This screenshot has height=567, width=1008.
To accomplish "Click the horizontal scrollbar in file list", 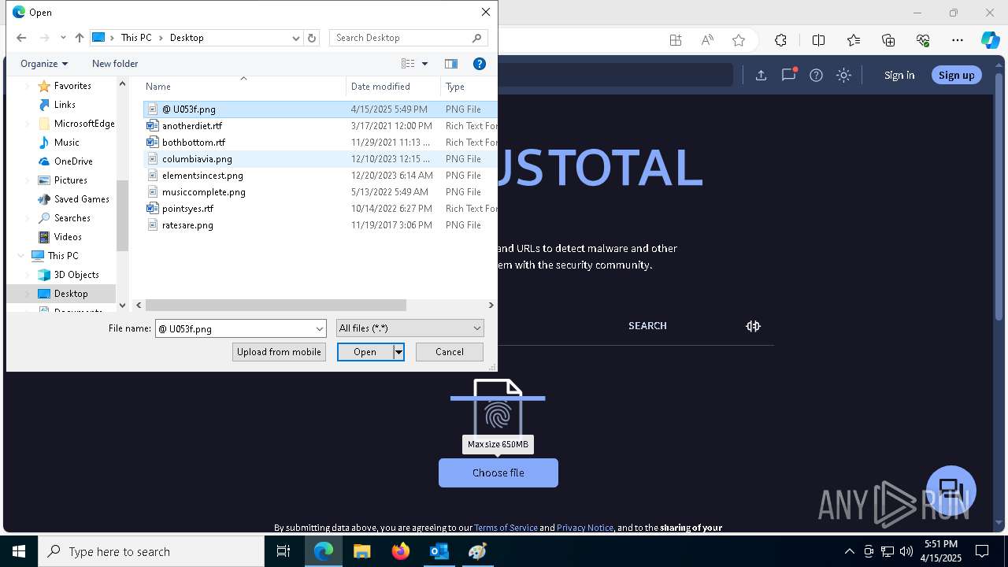I will click(x=276, y=305).
